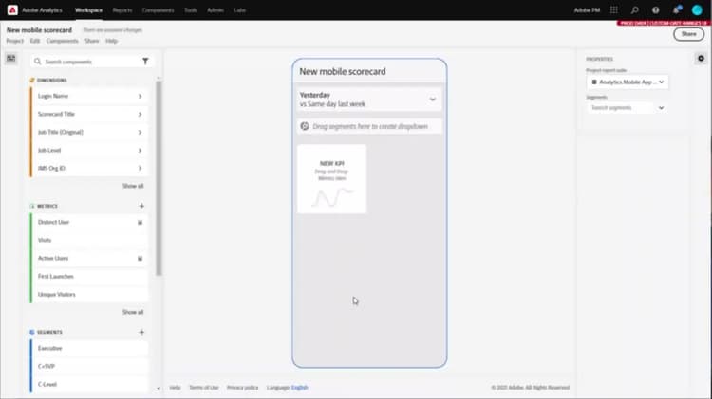Open the Terms of Use link

click(203, 388)
